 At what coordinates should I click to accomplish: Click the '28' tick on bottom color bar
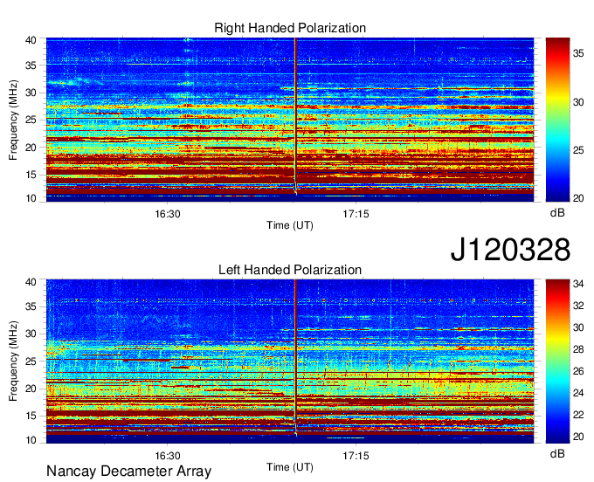(x=578, y=349)
